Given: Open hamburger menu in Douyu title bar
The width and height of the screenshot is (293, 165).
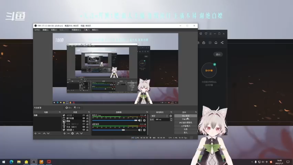Looking at the screenshot, I should coord(210,34).
